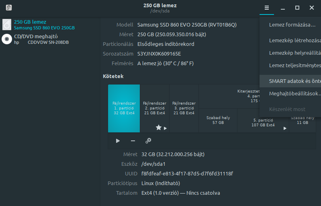Click the model value Samsung SSD 860 EVO 250GB (RVT01B6Q)
The height and width of the screenshot is (206, 321).
pyautogui.click(x=187, y=25)
